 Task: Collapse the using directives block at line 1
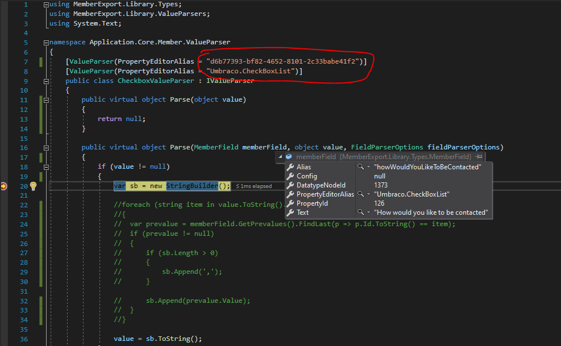[46, 5]
